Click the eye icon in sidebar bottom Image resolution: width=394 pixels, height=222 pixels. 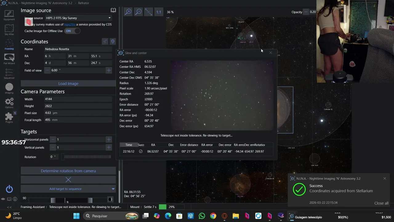tap(3, 199)
